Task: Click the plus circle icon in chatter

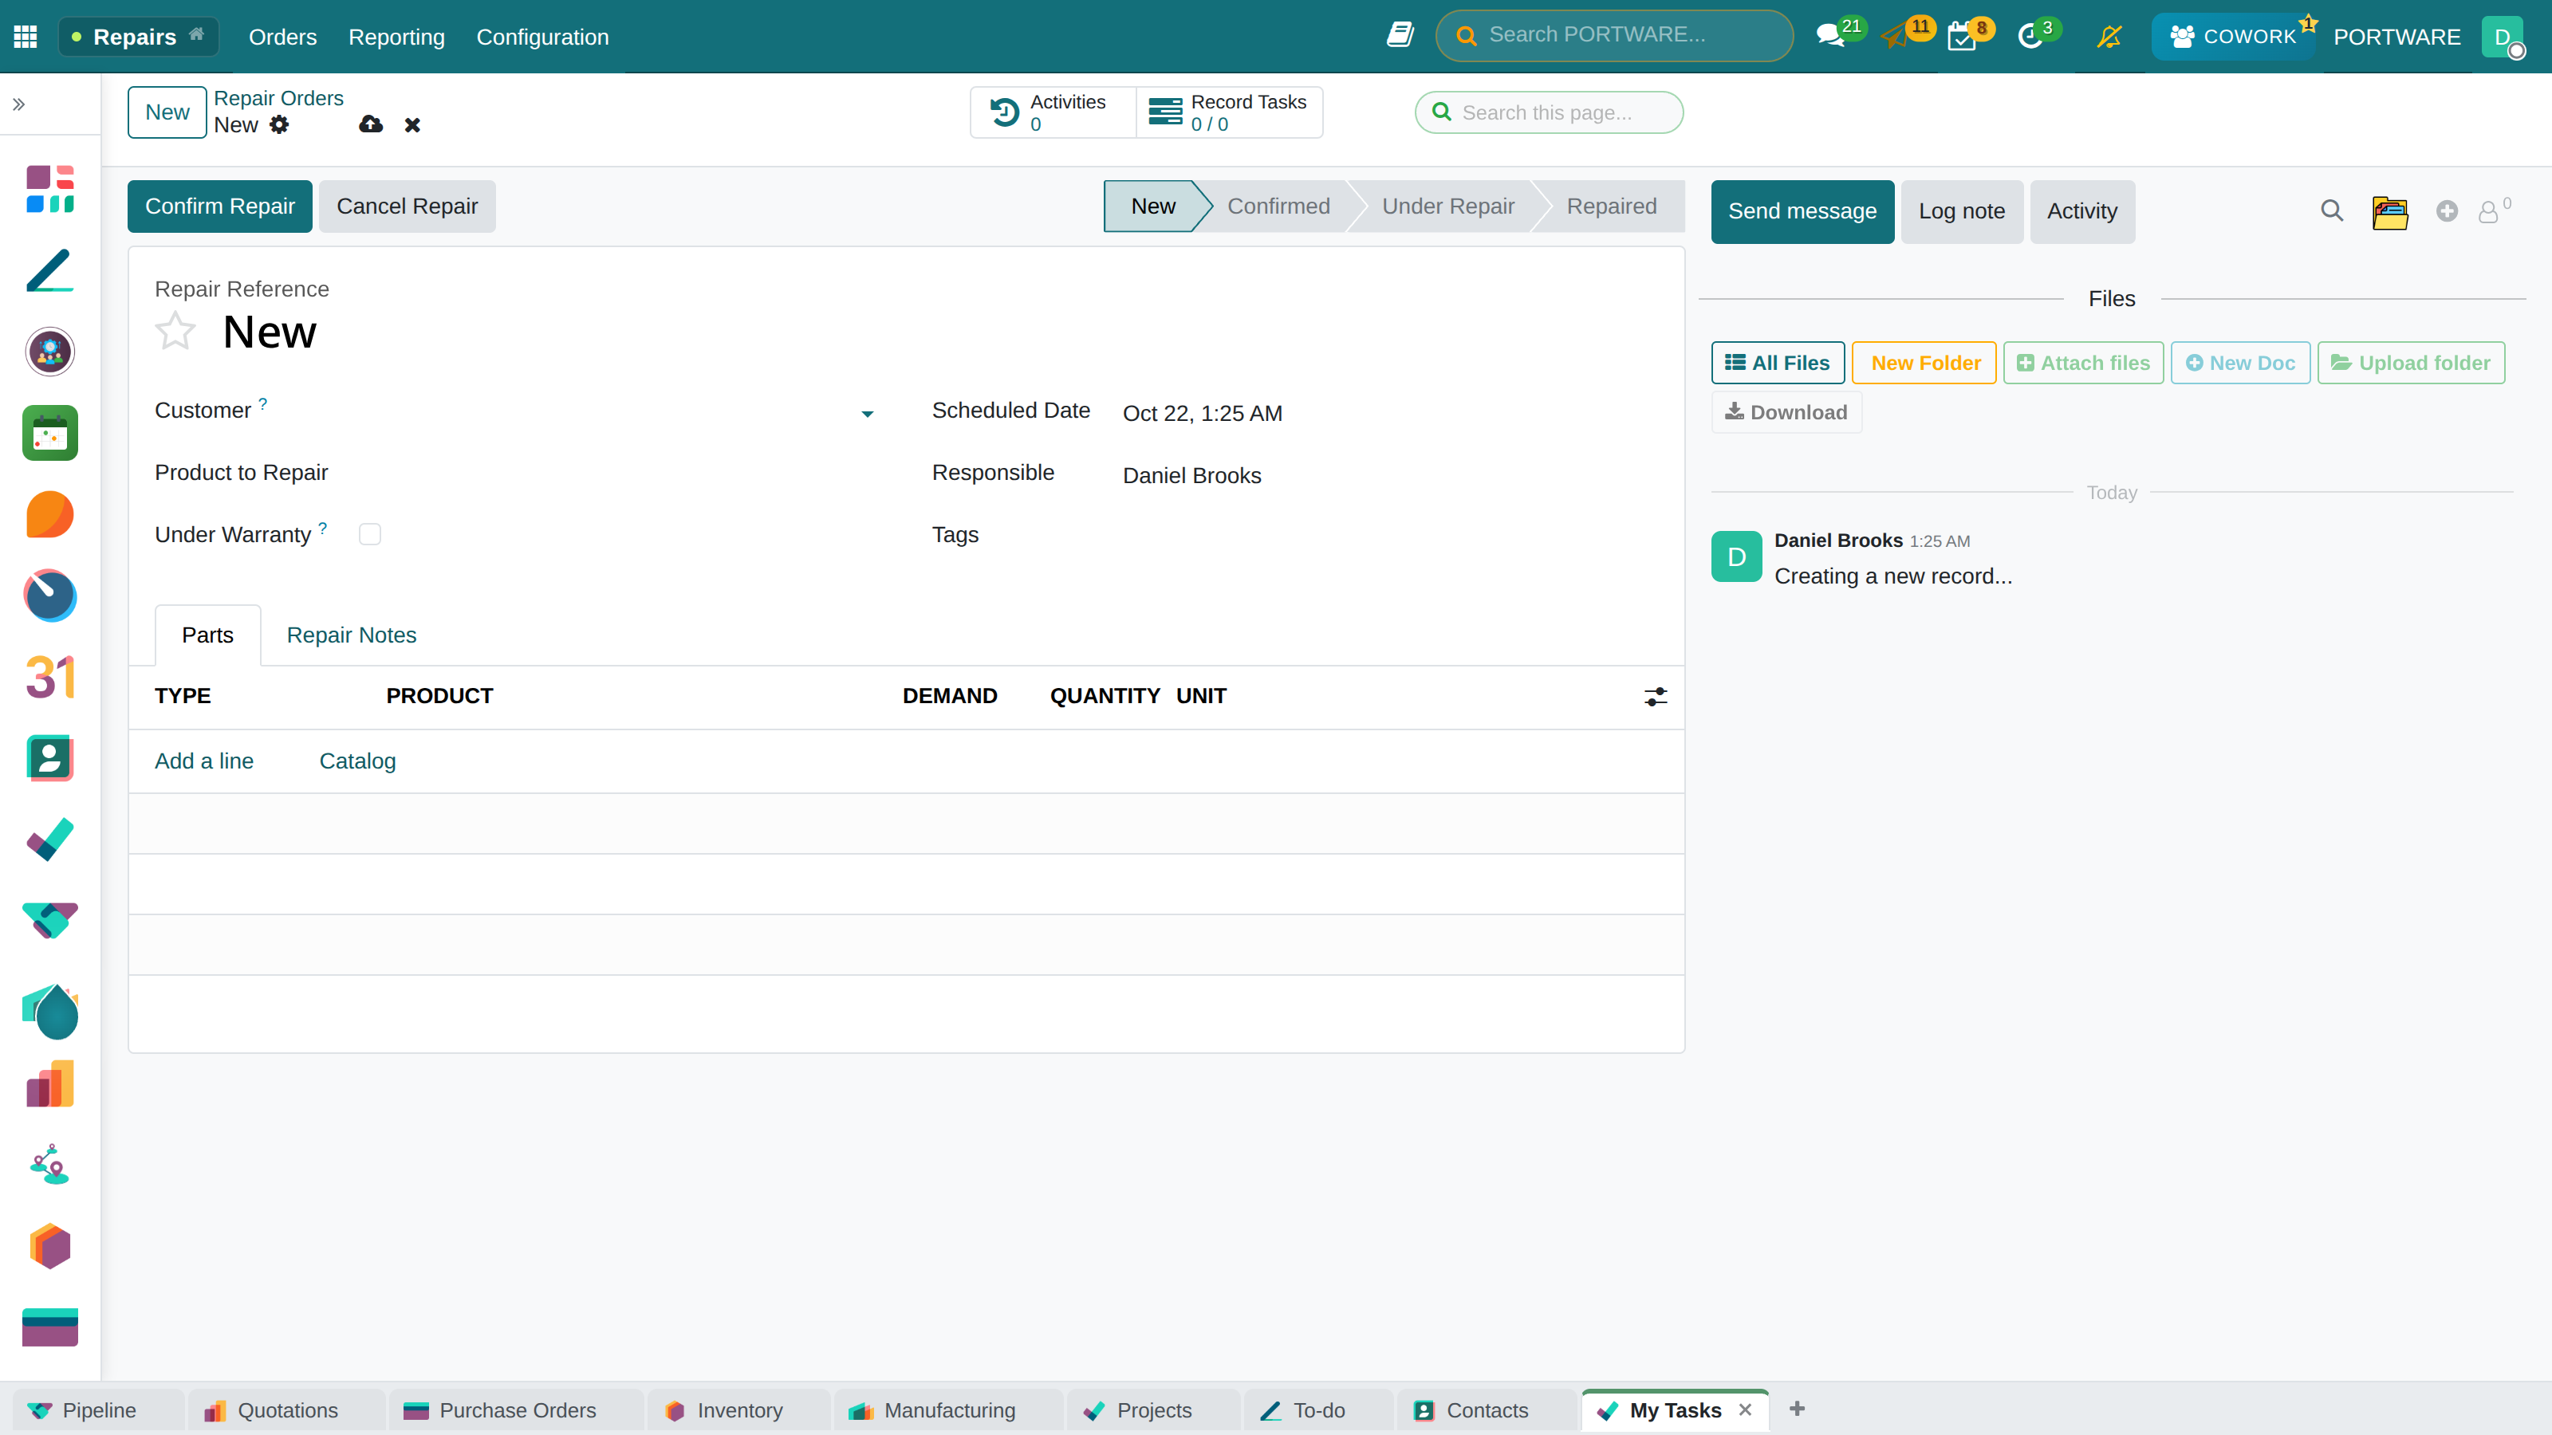Action: click(x=2447, y=211)
